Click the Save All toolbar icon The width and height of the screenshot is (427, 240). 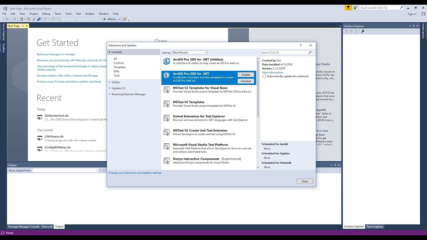(39, 19)
